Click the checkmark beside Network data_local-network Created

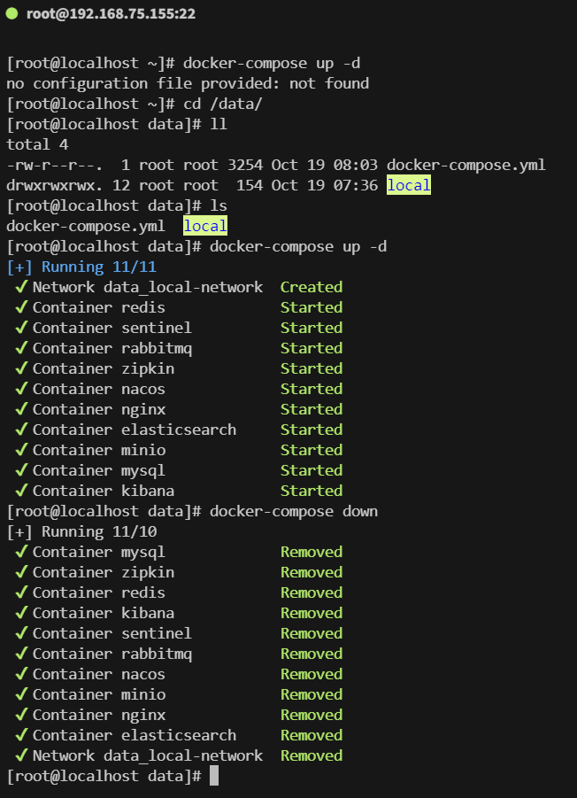pyautogui.click(x=21, y=287)
